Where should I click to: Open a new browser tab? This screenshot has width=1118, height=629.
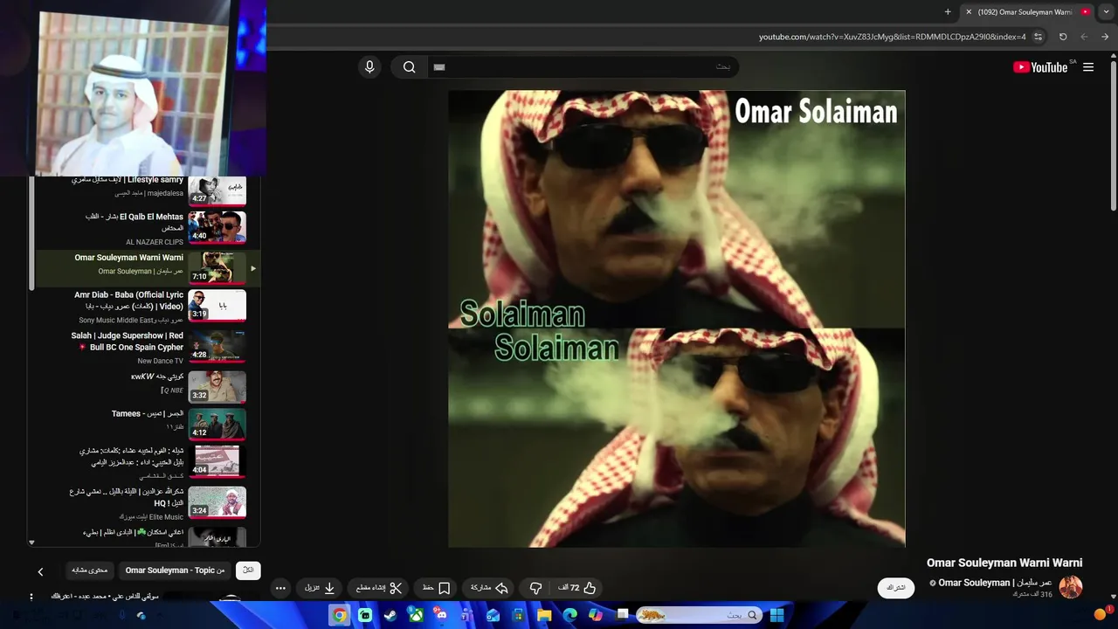[948, 12]
